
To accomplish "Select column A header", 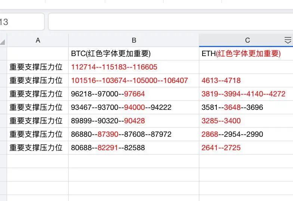I will tap(38, 40).
